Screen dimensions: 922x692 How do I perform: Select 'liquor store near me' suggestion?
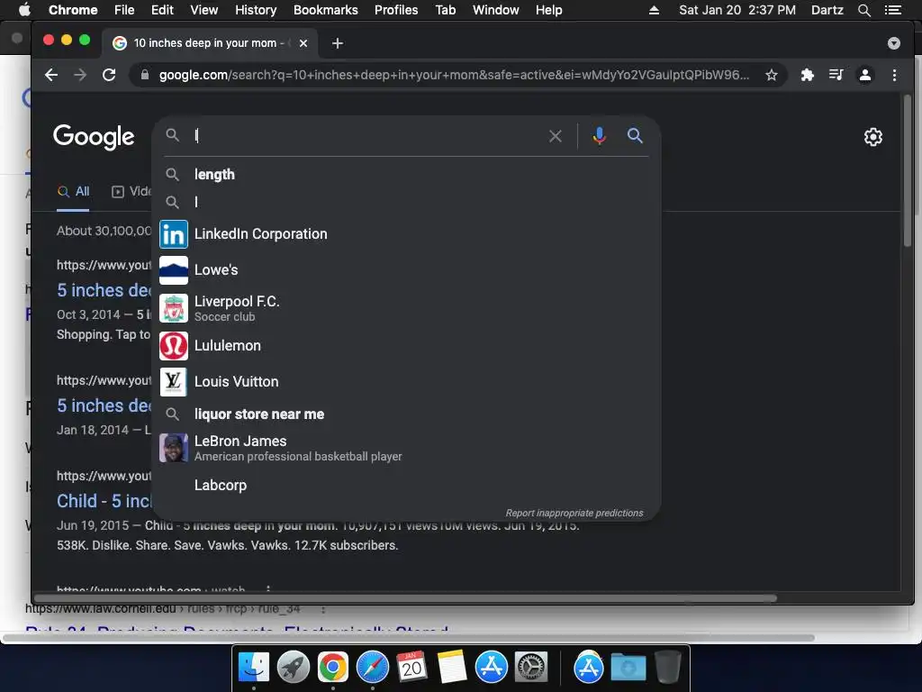pyautogui.click(x=406, y=414)
